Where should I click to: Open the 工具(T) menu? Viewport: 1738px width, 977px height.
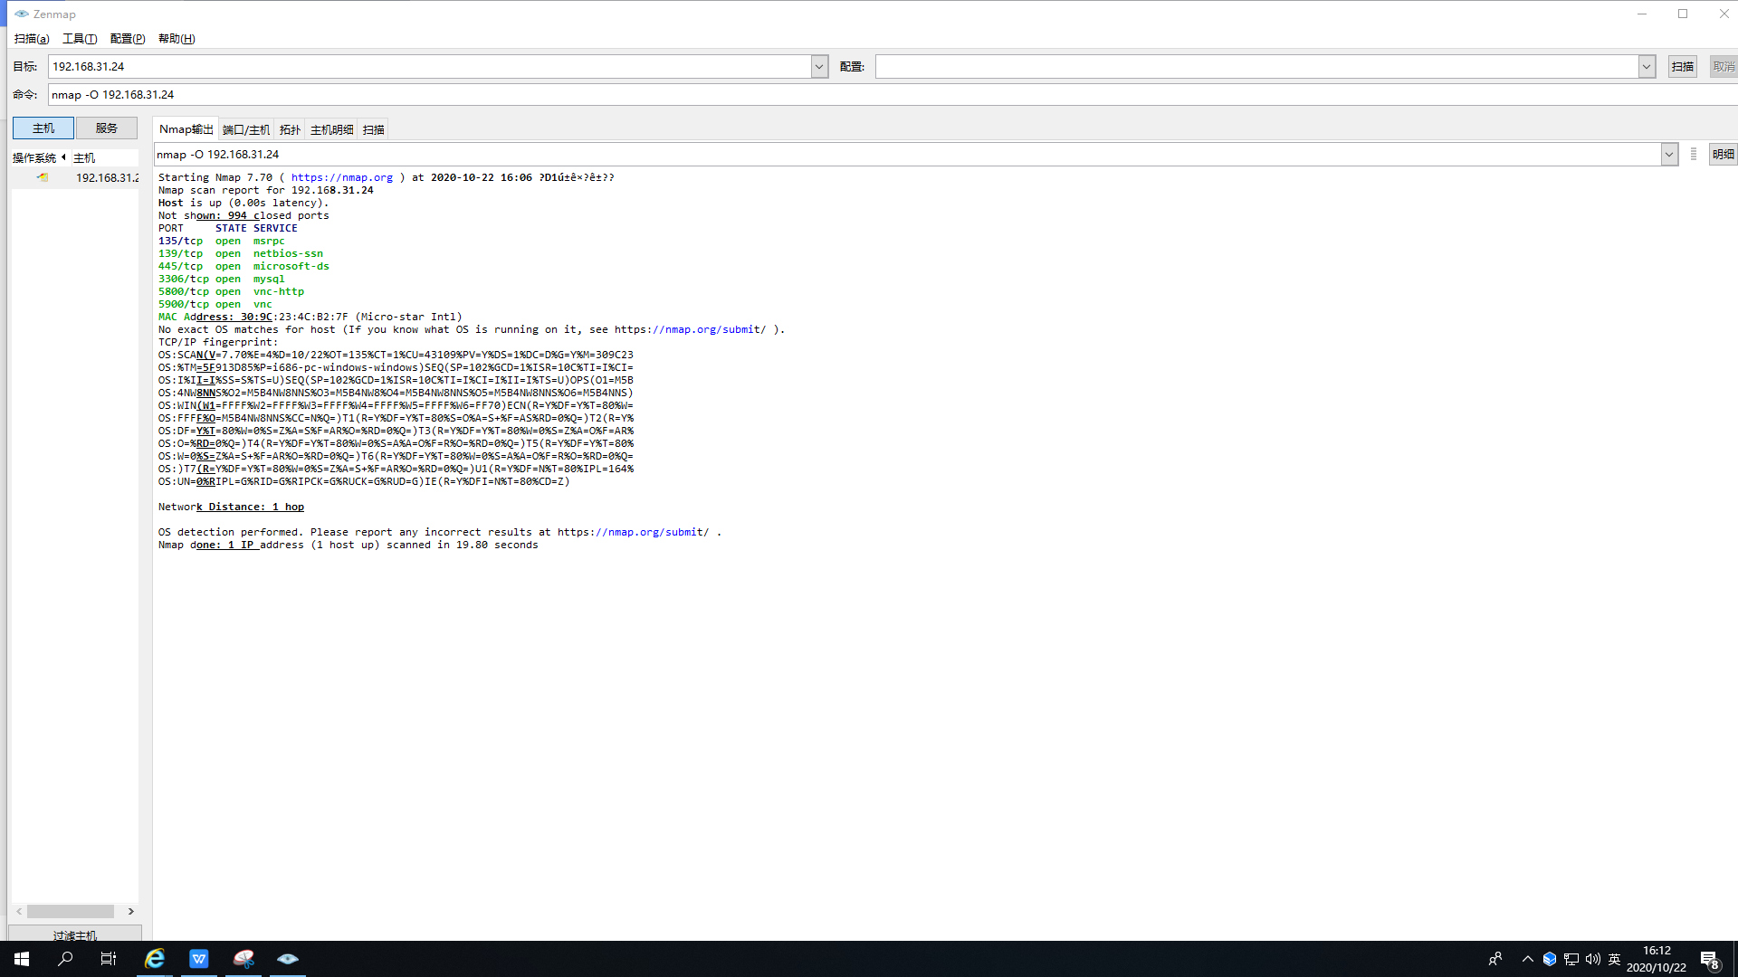pyautogui.click(x=80, y=39)
